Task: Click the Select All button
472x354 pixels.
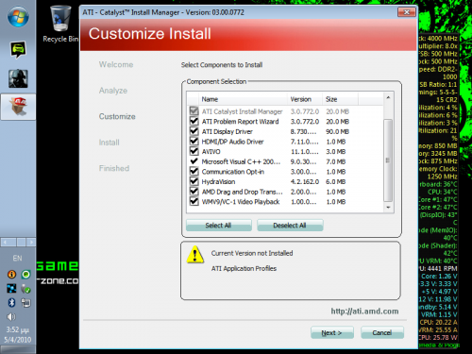Action: pyautogui.click(x=219, y=226)
